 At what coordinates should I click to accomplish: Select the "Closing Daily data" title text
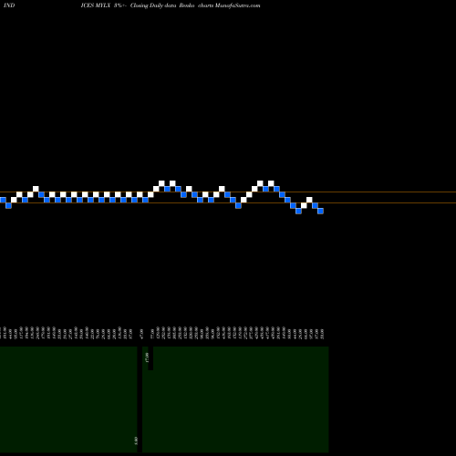tap(153, 5)
